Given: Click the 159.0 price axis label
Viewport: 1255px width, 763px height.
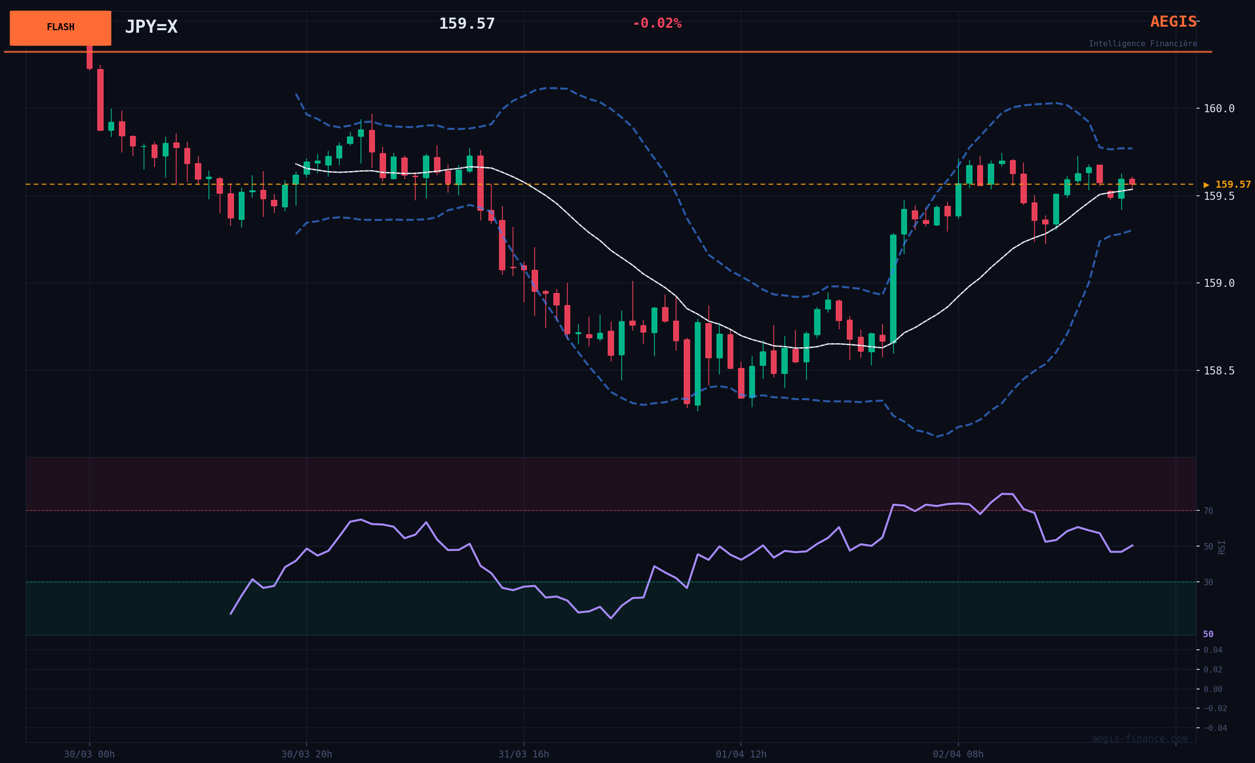Looking at the screenshot, I should pyautogui.click(x=1218, y=283).
